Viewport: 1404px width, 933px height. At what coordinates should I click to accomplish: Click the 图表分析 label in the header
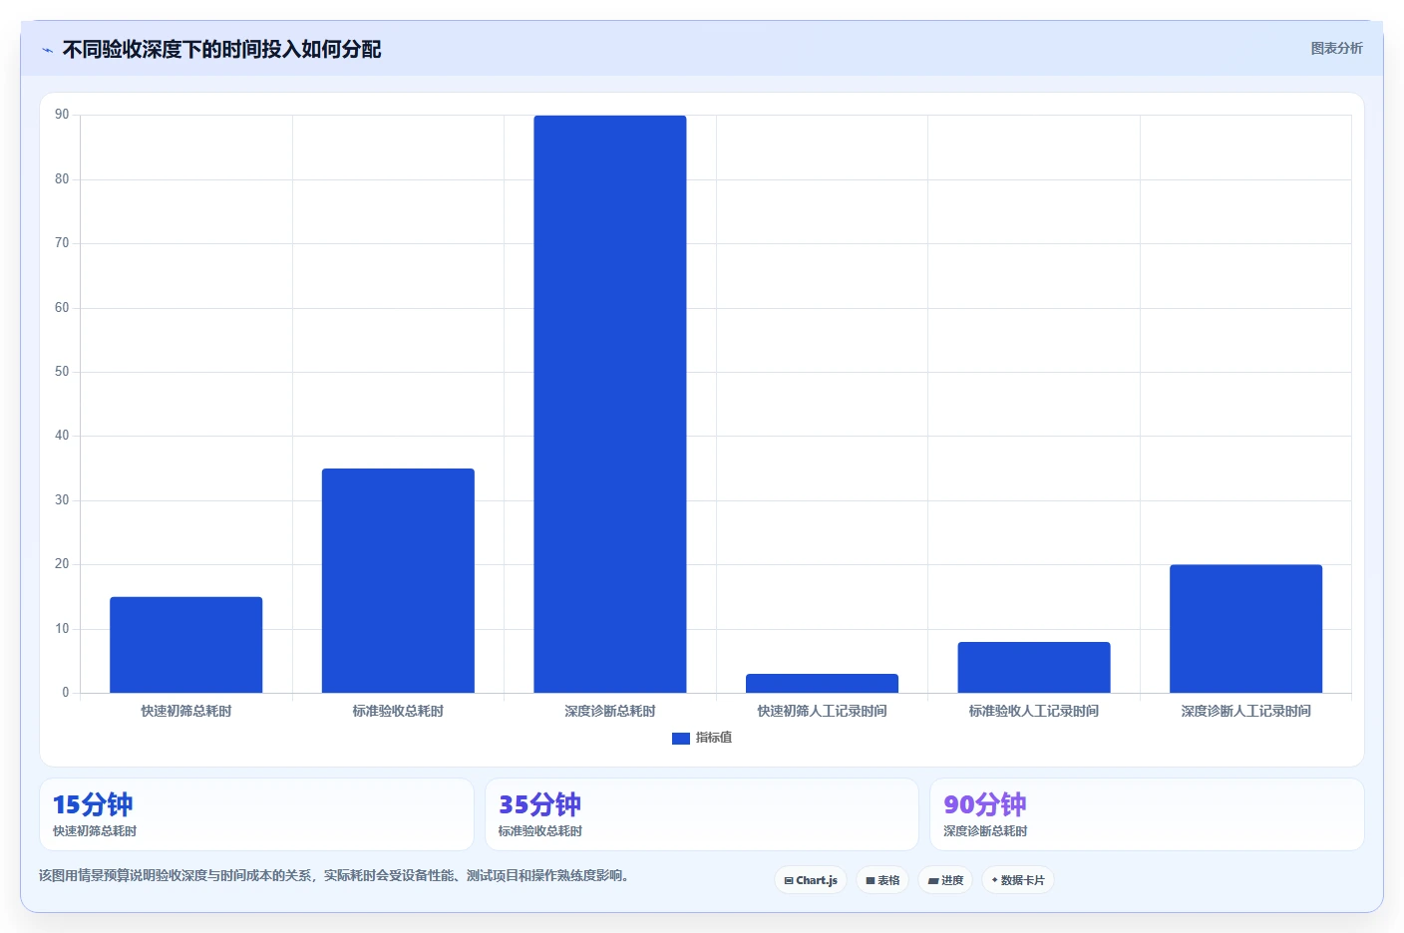(1336, 48)
